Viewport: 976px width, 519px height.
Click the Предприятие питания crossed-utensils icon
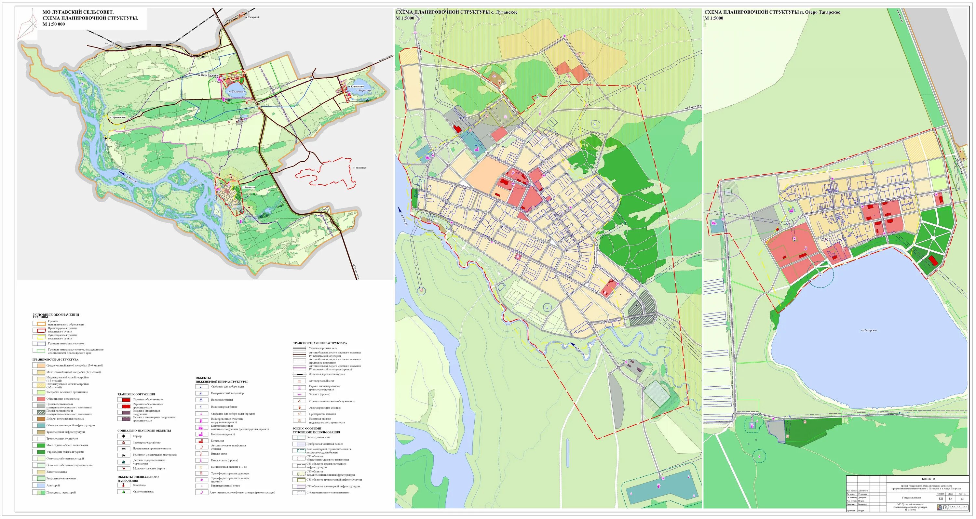coord(299,414)
